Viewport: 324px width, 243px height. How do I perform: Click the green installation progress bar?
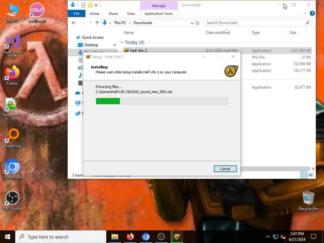pos(108,101)
